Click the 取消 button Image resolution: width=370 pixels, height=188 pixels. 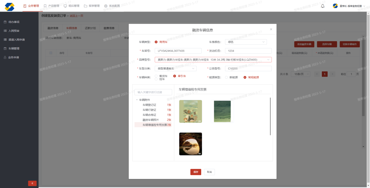[x=209, y=172]
